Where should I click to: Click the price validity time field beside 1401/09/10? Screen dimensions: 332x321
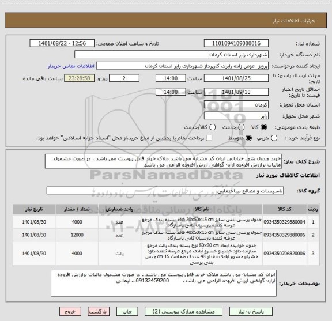point(171,92)
